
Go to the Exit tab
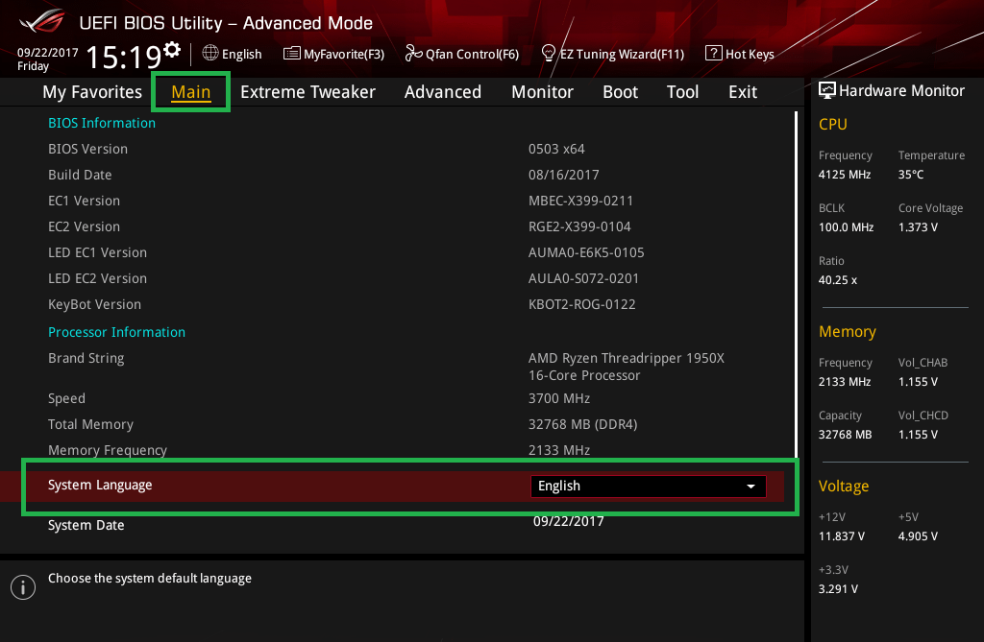[x=743, y=92]
